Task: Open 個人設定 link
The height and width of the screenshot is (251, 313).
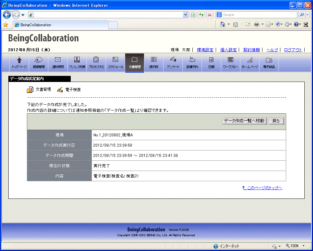Action: coord(229,50)
